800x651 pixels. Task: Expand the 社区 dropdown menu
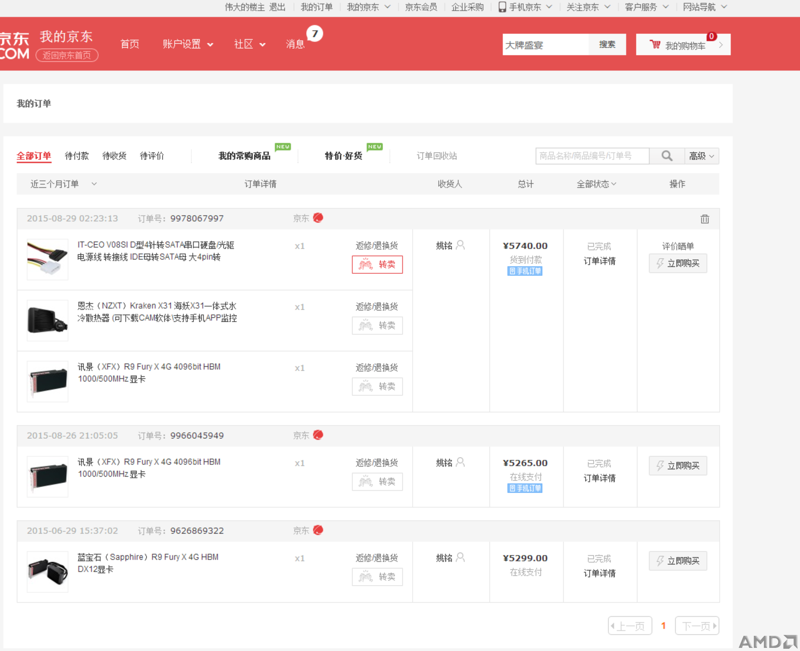(x=250, y=44)
